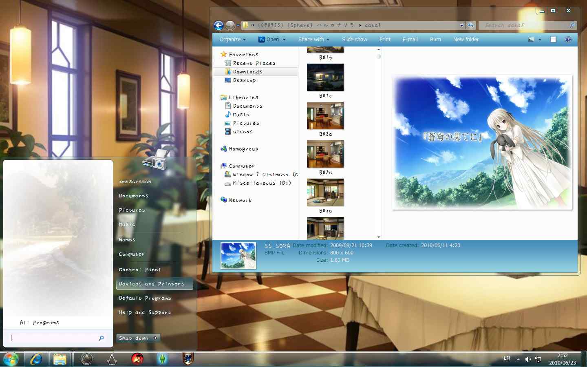
Task: Open Documents from the Start menu
Action: click(x=133, y=196)
